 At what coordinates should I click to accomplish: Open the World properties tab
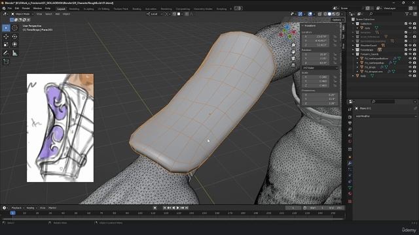click(350, 141)
